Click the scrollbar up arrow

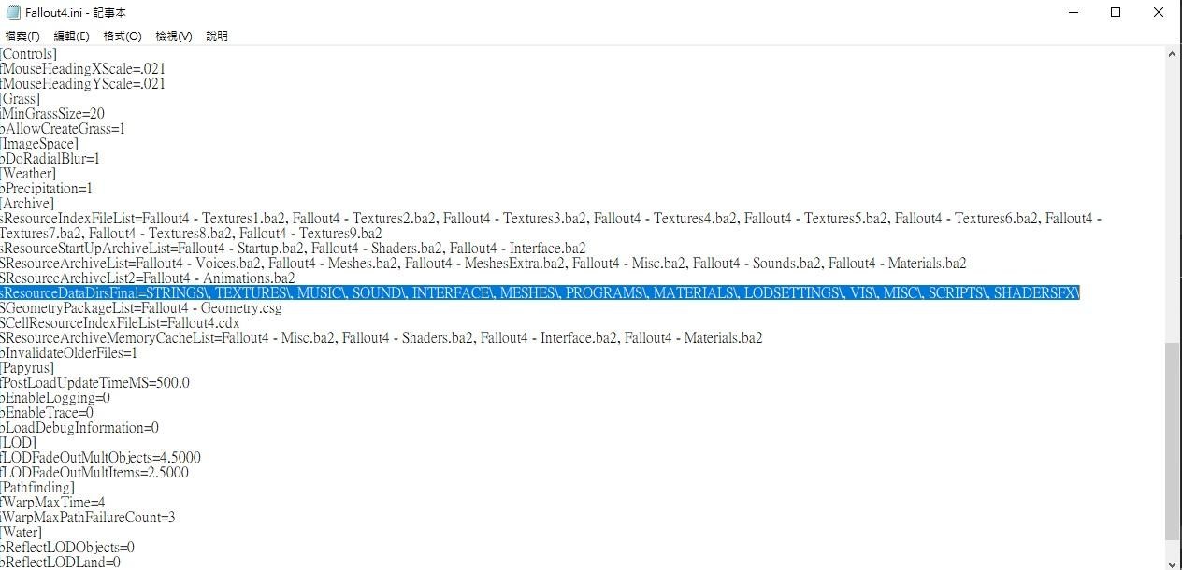[x=1173, y=54]
